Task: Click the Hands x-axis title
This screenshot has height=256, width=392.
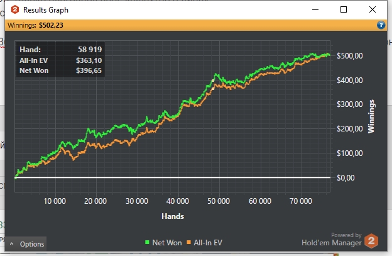Action: [173, 216]
